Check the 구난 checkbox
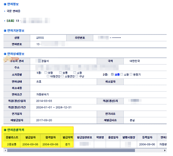The height and width of the screenshot is (156, 173). 77,76
